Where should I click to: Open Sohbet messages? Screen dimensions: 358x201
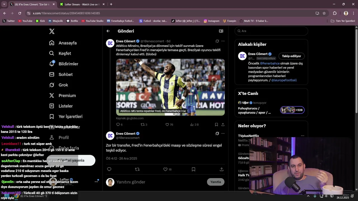[x=61, y=75]
